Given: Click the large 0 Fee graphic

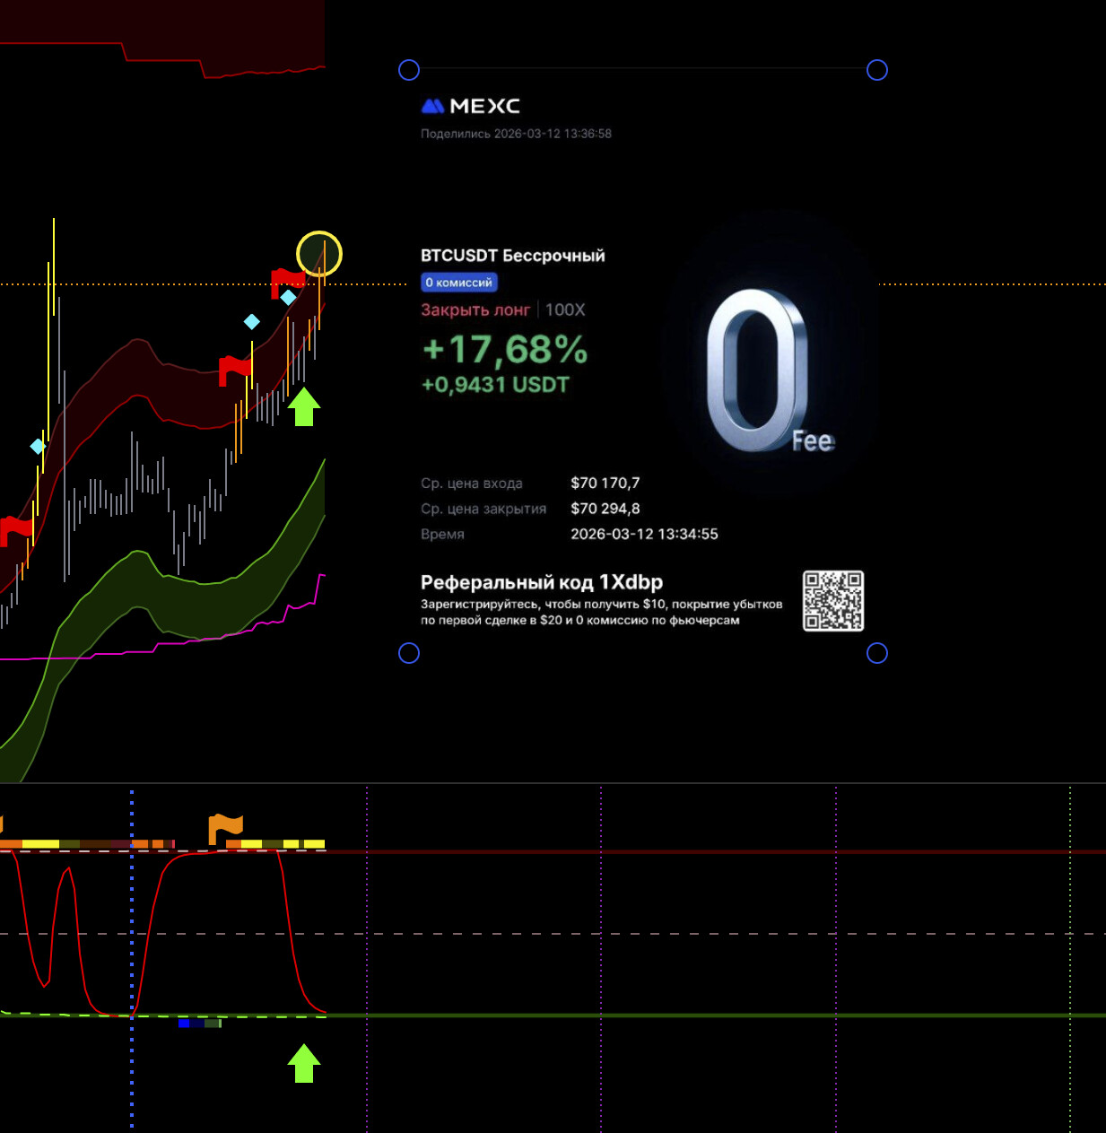Looking at the screenshot, I should click(x=765, y=372).
